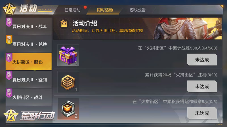Tap the hexagon supply crate reward icon

[68, 109]
